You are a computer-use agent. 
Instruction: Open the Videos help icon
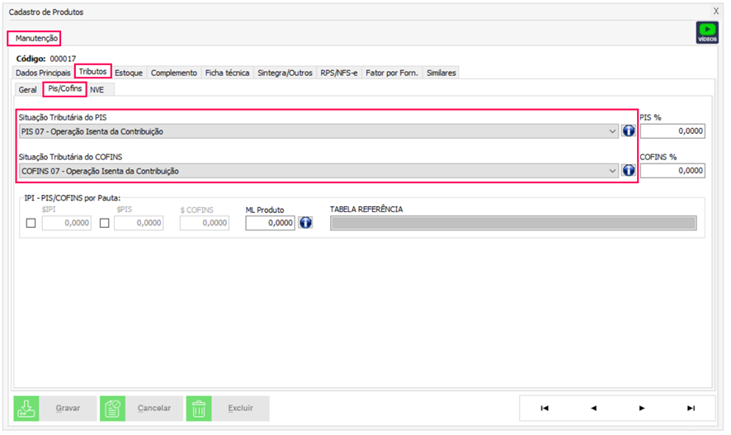tap(707, 33)
